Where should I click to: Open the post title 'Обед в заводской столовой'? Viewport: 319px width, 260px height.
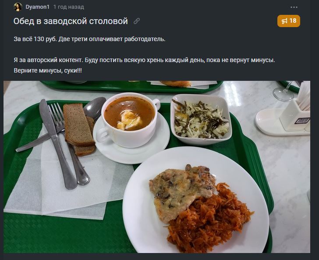coord(71,21)
